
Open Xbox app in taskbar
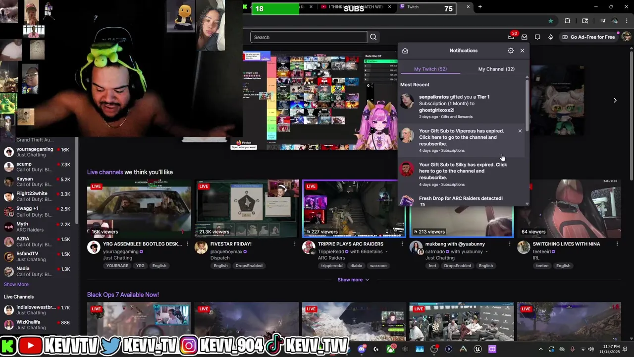[391, 349]
